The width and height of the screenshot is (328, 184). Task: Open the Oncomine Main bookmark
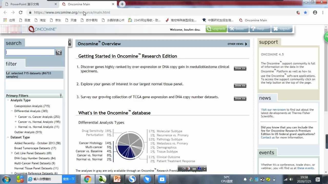coord(253,20)
